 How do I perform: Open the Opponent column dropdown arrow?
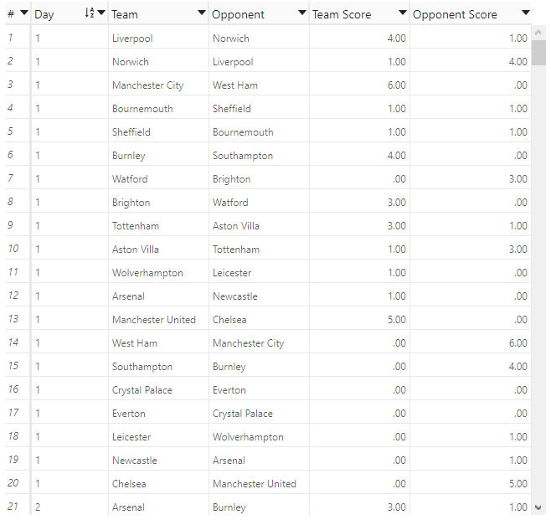tap(301, 13)
